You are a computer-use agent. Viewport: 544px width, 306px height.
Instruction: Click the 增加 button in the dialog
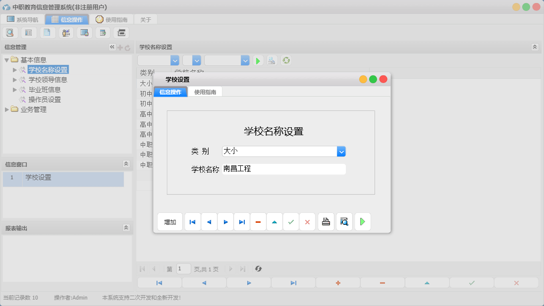pyautogui.click(x=169, y=221)
